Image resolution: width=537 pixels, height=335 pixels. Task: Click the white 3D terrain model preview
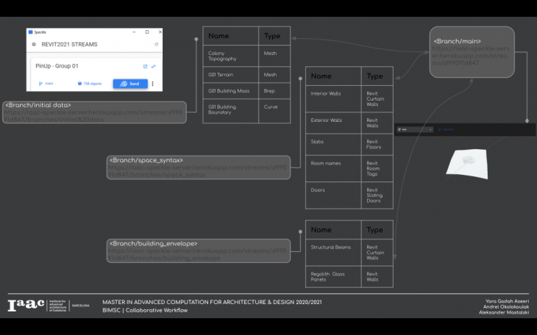(x=467, y=161)
